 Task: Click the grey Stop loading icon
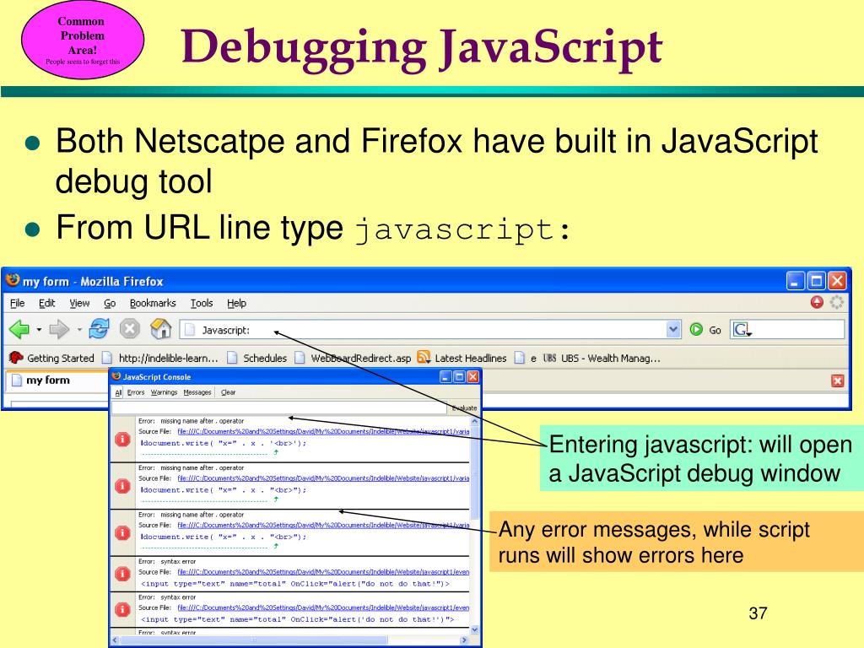click(x=129, y=329)
